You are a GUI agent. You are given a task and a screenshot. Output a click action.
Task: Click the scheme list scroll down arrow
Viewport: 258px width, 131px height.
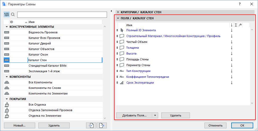tap(105, 118)
